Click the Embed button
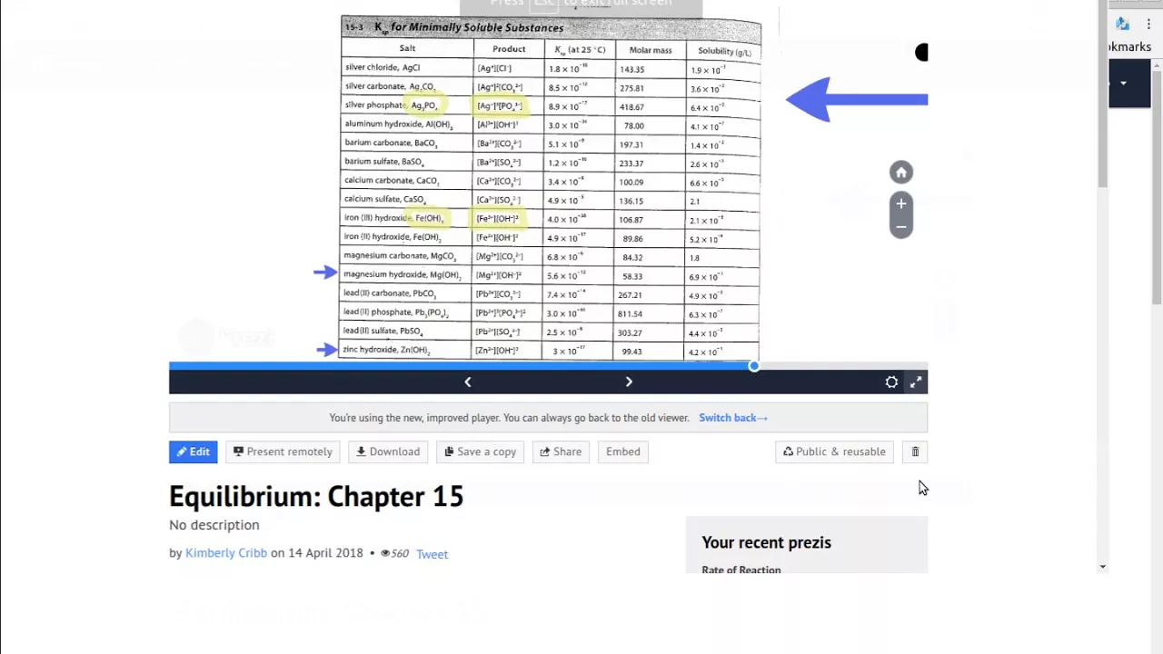Image resolution: width=1163 pixels, height=654 pixels. pyautogui.click(x=622, y=451)
